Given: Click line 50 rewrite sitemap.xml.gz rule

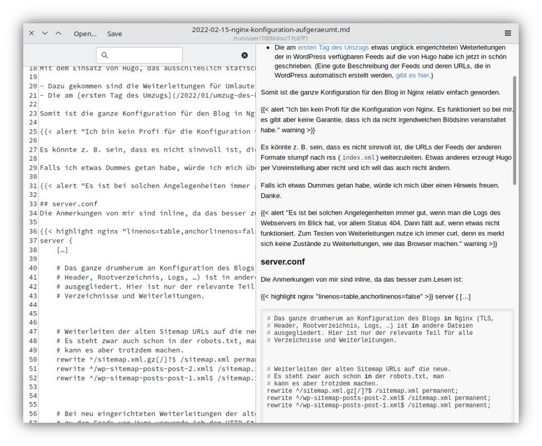Looking at the screenshot, I should click(155, 360).
